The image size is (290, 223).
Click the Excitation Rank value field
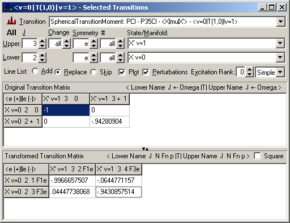click(241, 72)
